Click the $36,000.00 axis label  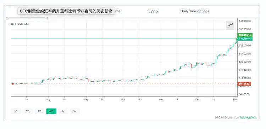[245, 29]
